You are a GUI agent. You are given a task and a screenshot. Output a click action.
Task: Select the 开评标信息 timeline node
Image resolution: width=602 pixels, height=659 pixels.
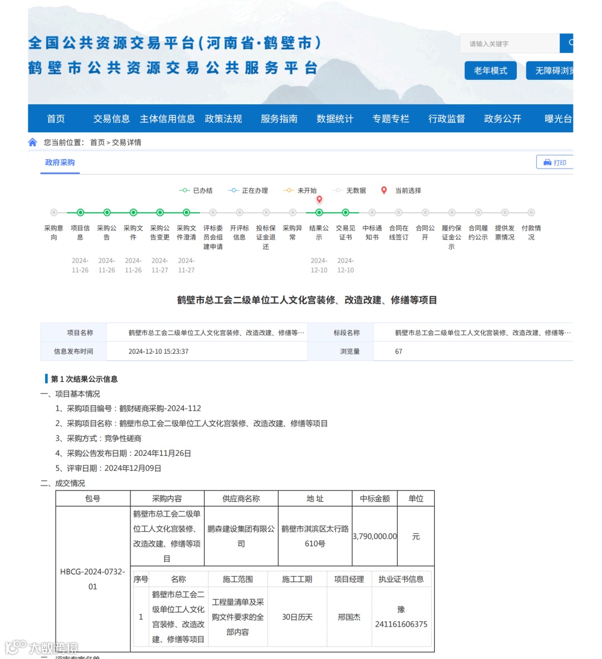pyautogui.click(x=240, y=213)
